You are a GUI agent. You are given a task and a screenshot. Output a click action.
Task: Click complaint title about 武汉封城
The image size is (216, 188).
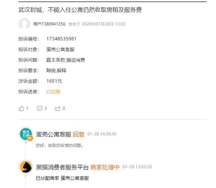pyautogui.click(x=80, y=10)
